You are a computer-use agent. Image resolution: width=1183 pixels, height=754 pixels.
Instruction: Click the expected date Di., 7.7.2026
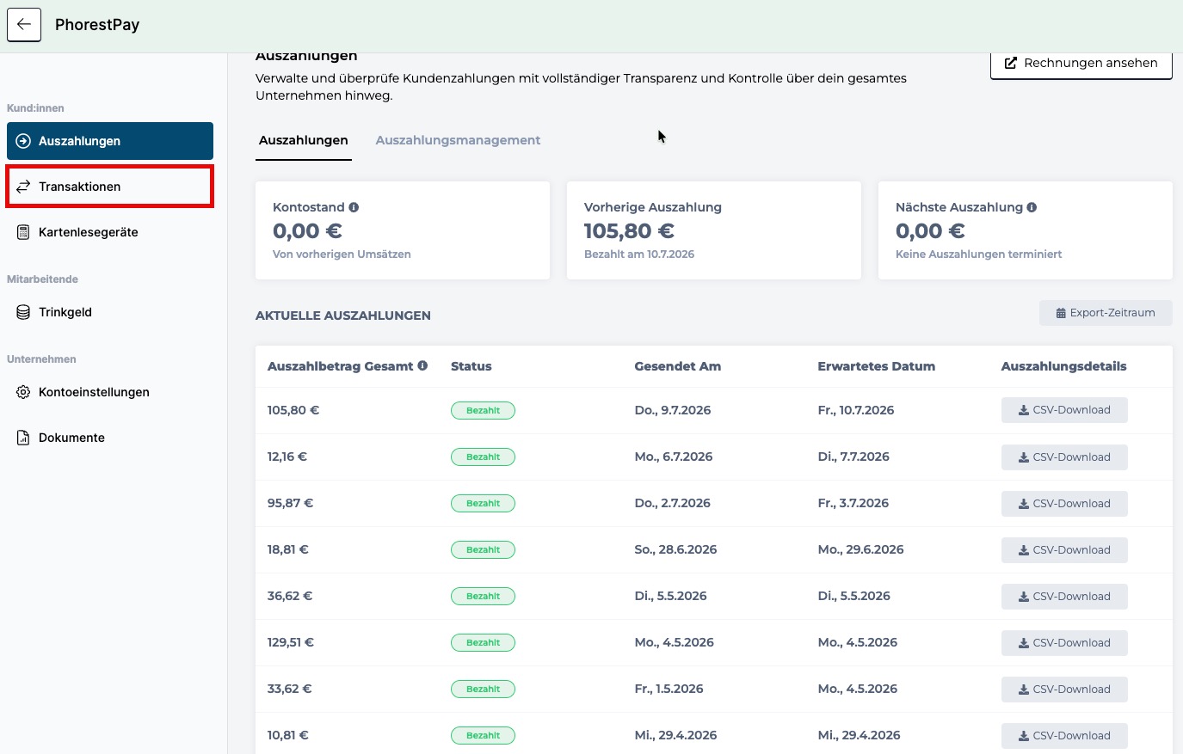[853, 457]
